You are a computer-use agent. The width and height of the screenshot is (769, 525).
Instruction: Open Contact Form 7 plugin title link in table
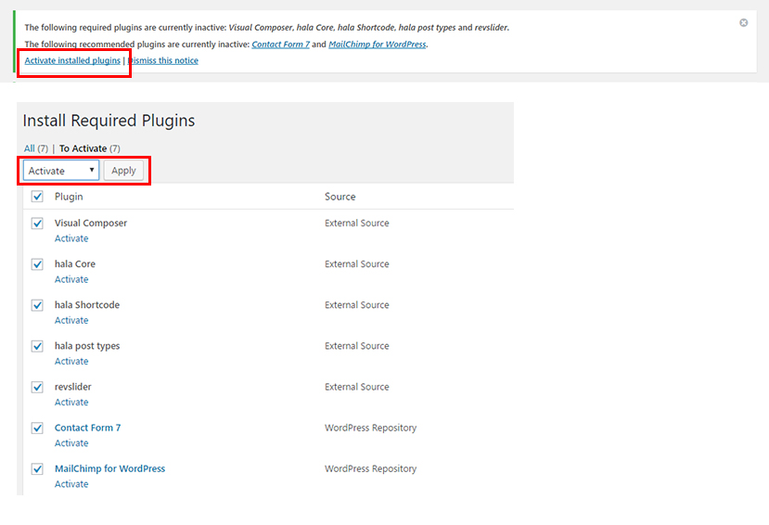point(87,428)
